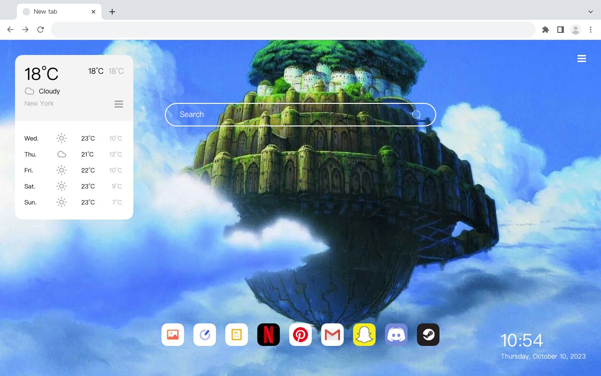The width and height of the screenshot is (601, 376).
Task: Click the sun icon for Fri.
Action: [x=62, y=170]
